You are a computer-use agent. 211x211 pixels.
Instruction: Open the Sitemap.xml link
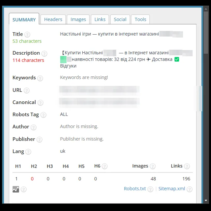point(172,189)
